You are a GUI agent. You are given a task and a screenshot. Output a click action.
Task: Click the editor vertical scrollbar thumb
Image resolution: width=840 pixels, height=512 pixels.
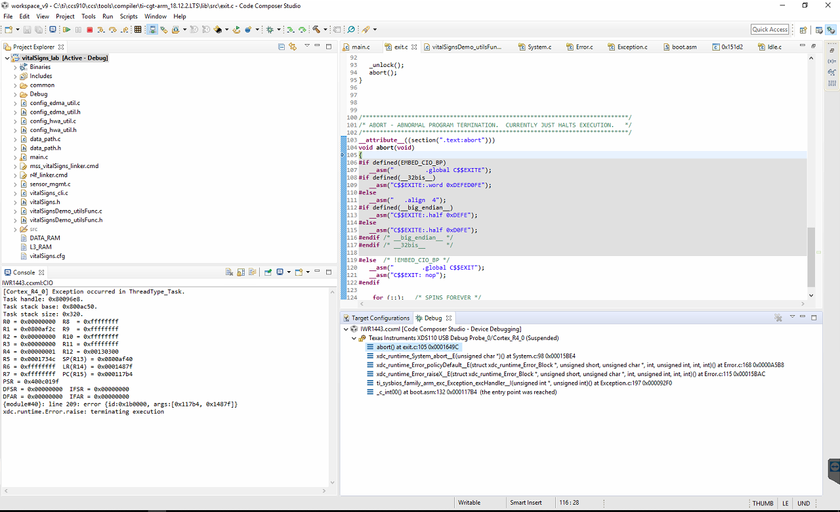[x=811, y=256]
